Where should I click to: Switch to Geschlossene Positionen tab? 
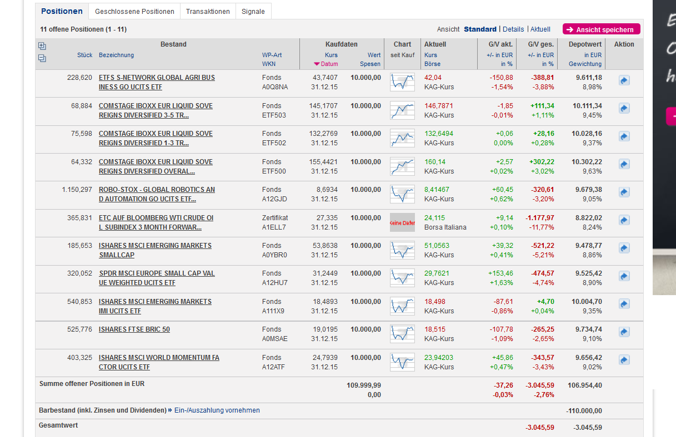pos(134,12)
